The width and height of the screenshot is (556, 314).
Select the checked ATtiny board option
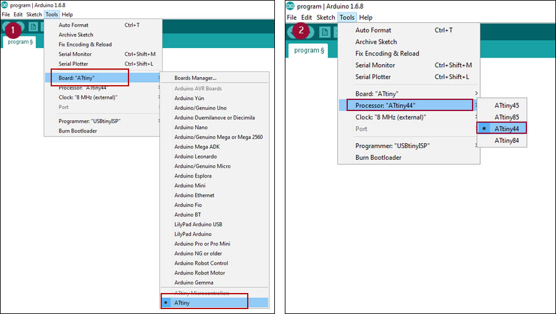(214, 303)
